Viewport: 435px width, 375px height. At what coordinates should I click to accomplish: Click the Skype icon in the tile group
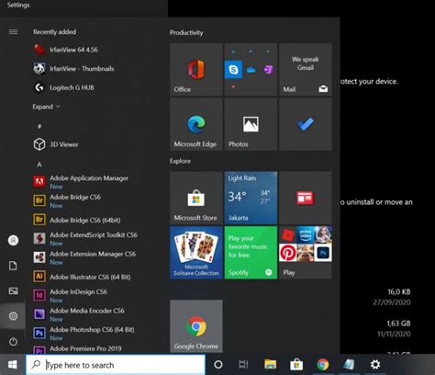[x=233, y=70]
